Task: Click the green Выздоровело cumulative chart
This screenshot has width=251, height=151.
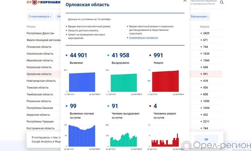Action: [124, 82]
